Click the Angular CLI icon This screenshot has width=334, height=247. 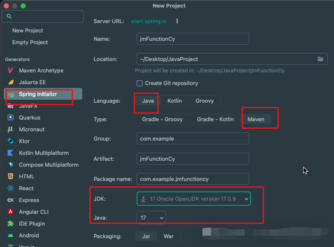tap(11, 212)
